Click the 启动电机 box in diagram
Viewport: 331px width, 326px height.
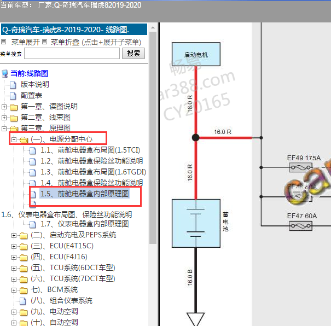coord(196,55)
